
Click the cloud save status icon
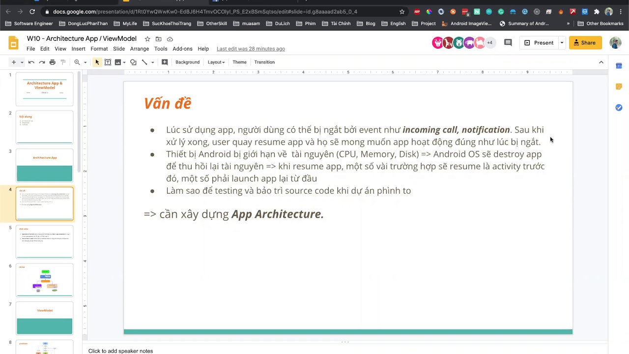point(170,39)
